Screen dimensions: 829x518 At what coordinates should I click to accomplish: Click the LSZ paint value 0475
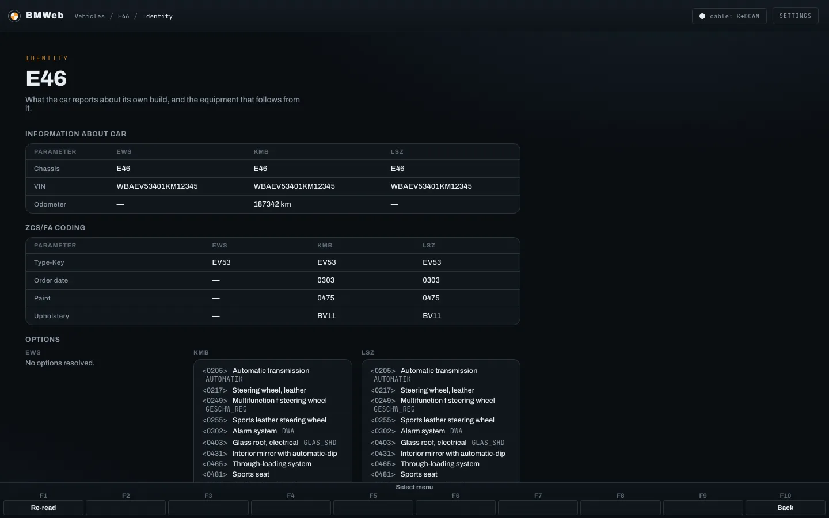(x=431, y=298)
